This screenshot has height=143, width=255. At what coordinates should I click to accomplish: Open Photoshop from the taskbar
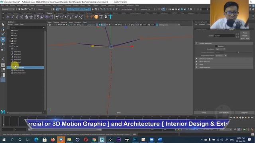click(135, 139)
